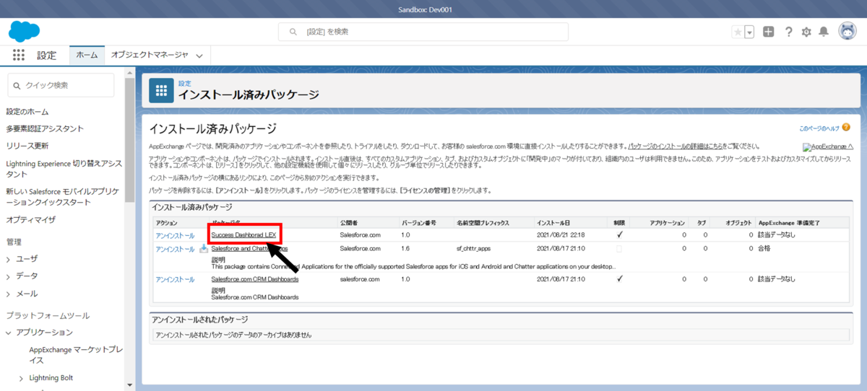Click the magnifier icon in quick find
867x391 pixels.
click(x=17, y=85)
